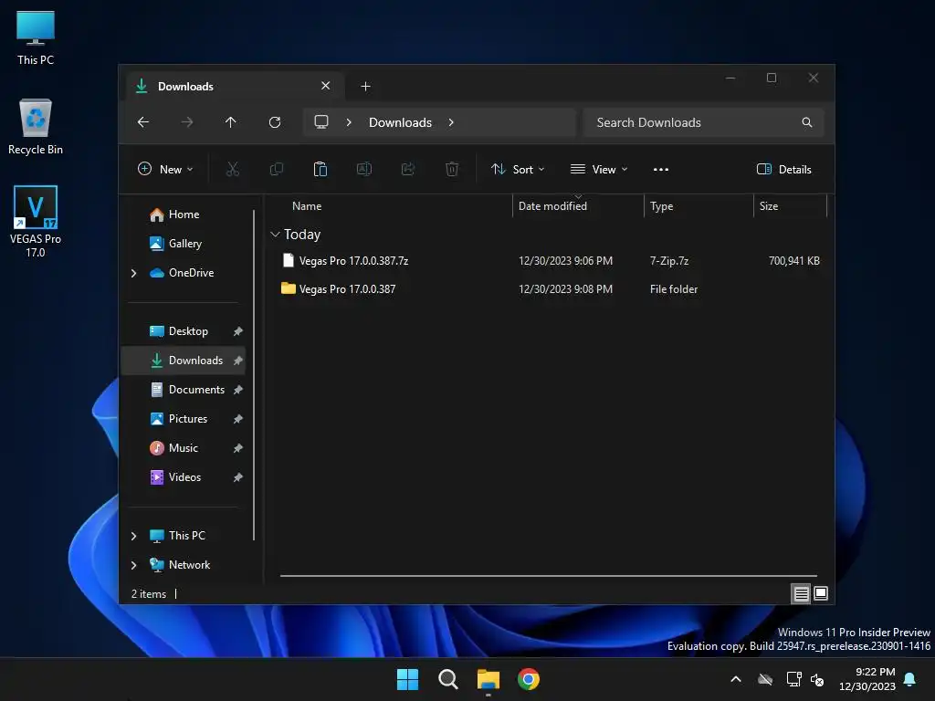The width and height of the screenshot is (935, 701).
Task: Go back with the back arrow
Action: [x=143, y=122]
